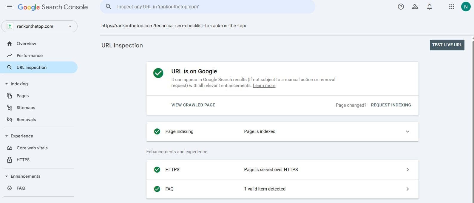The image size is (474, 203).
Task: Click the HTTPS padlock icon in the sidebar
Action: (10, 160)
